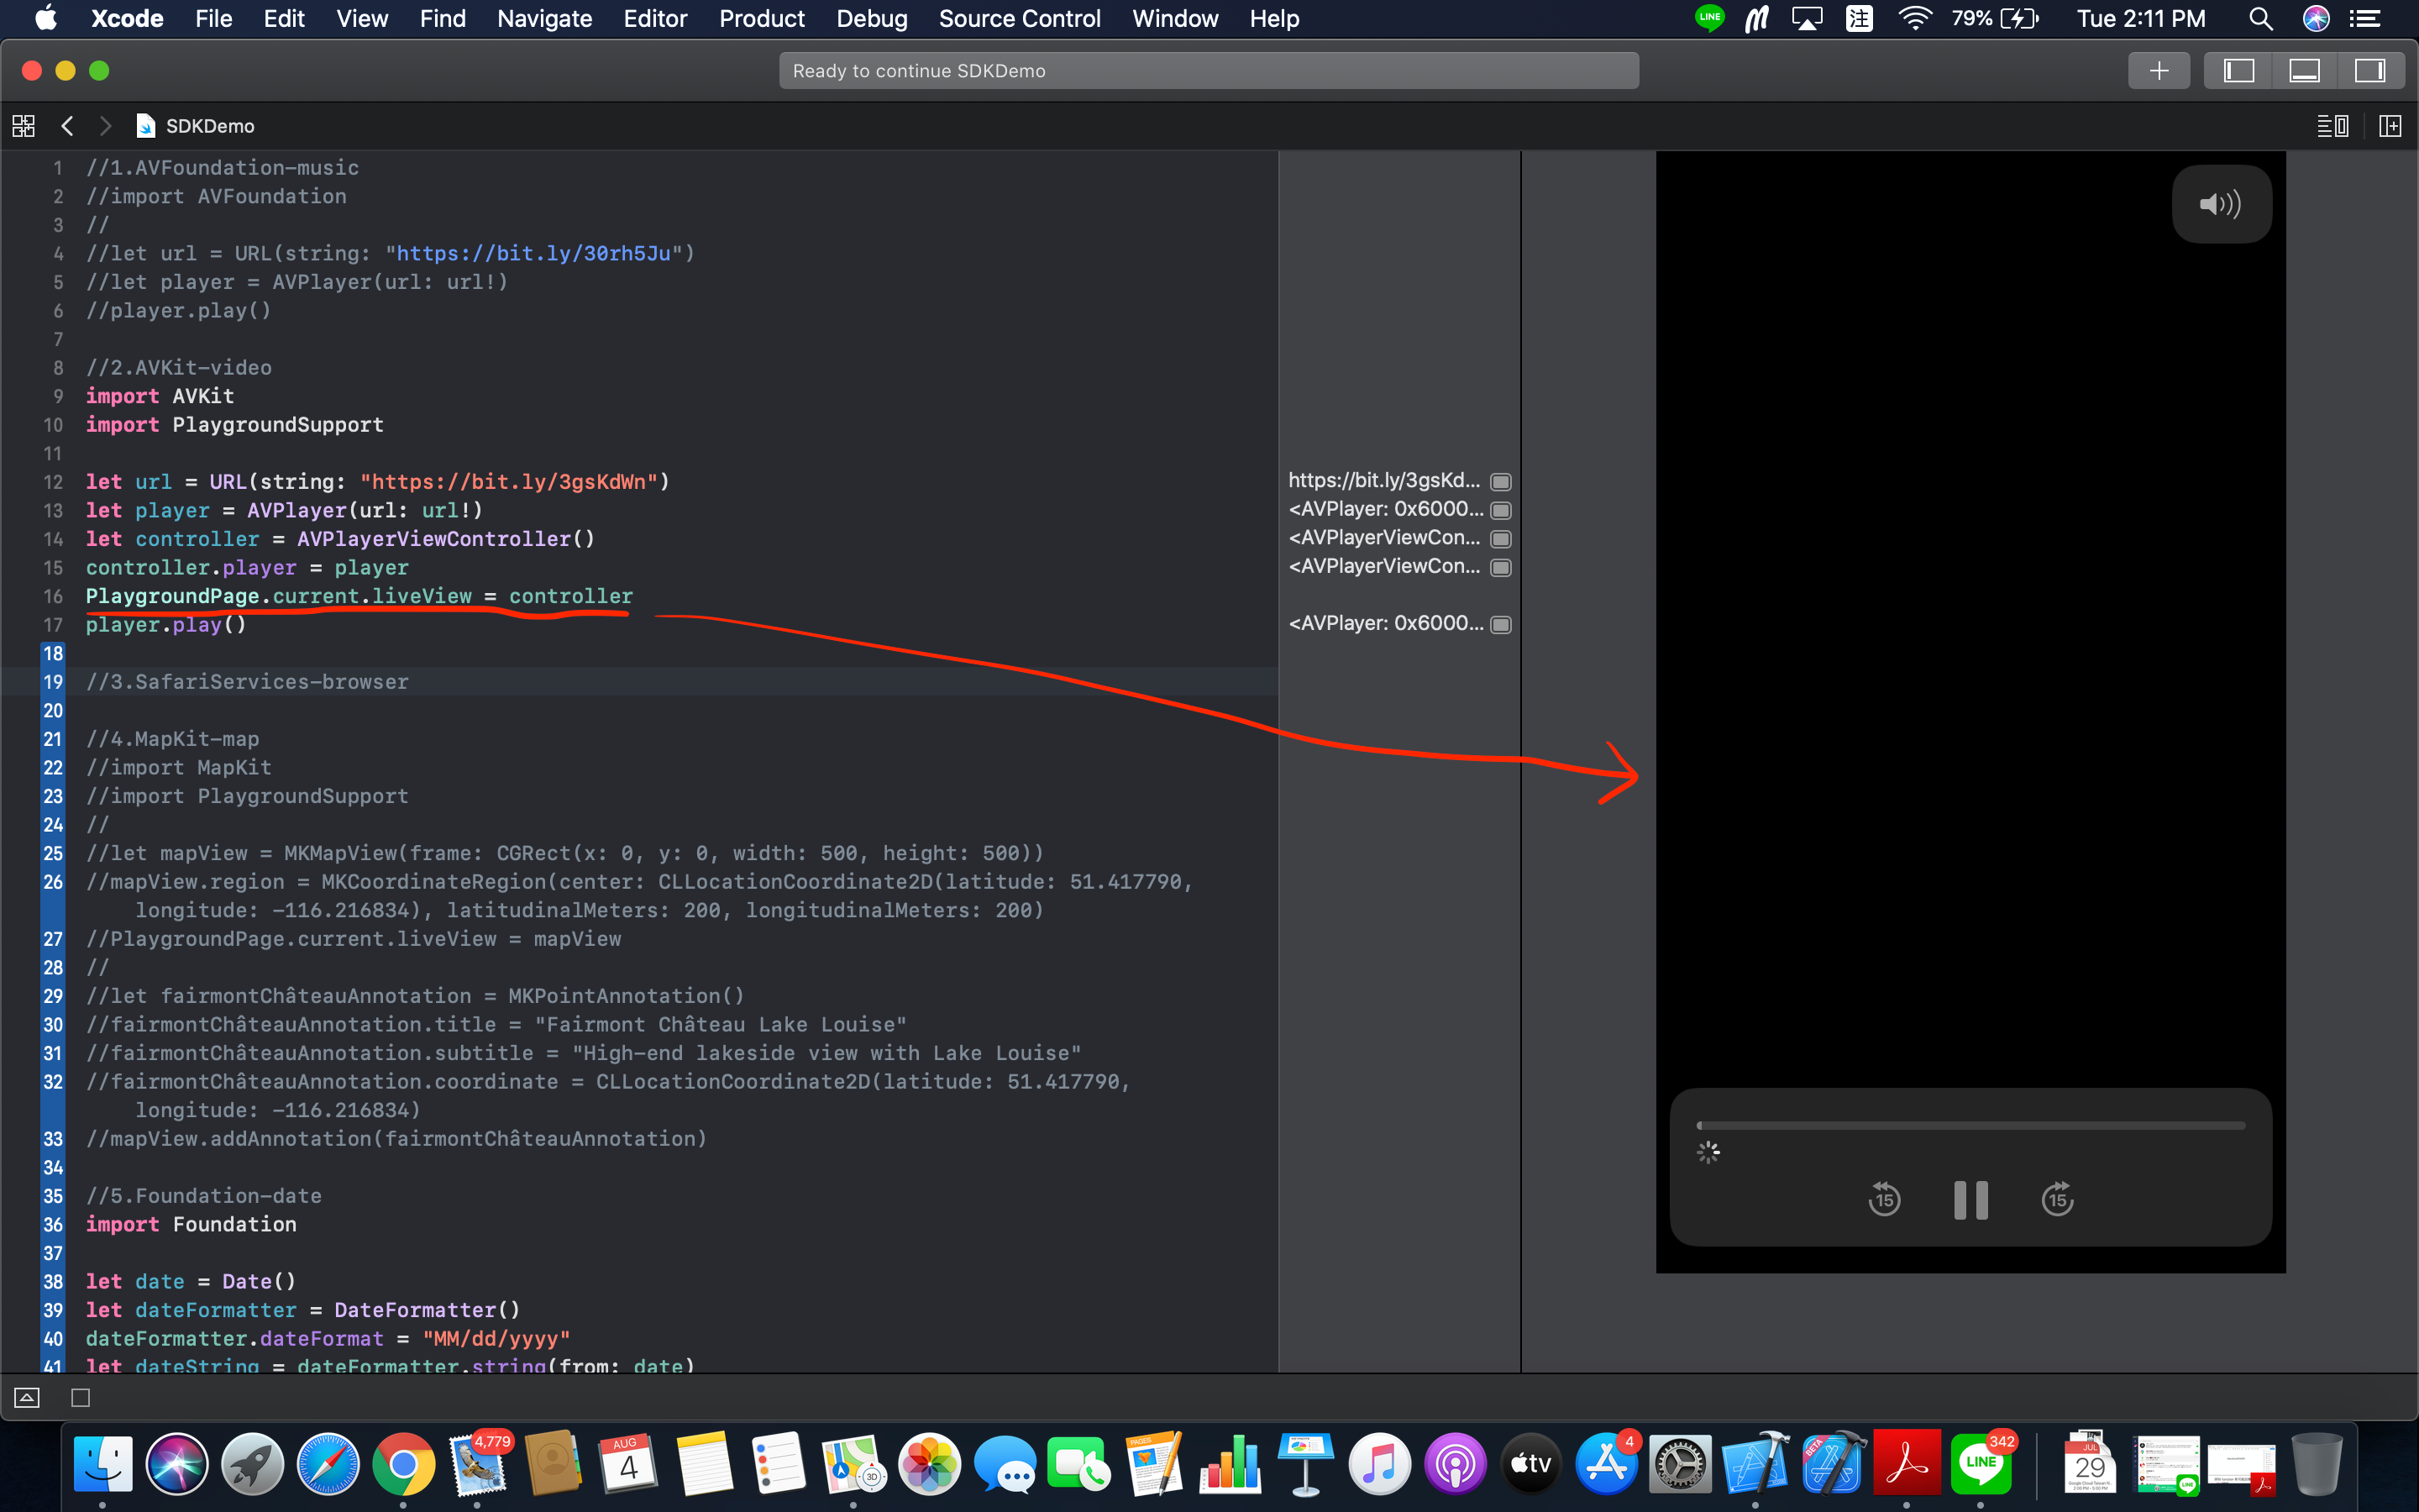The height and width of the screenshot is (1512, 2419).
Task: Pause the video playback
Action: click(x=1970, y=1199)
